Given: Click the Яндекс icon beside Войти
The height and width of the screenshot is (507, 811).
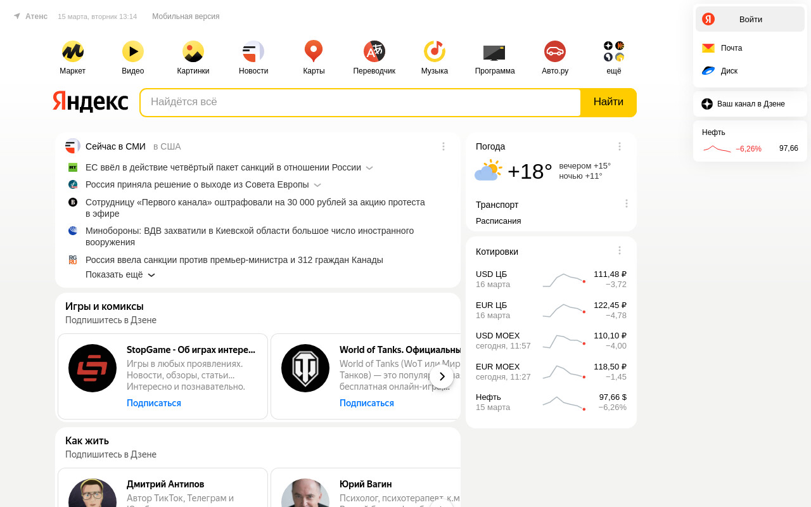Looking at the screenshot, I should (708, 19).
